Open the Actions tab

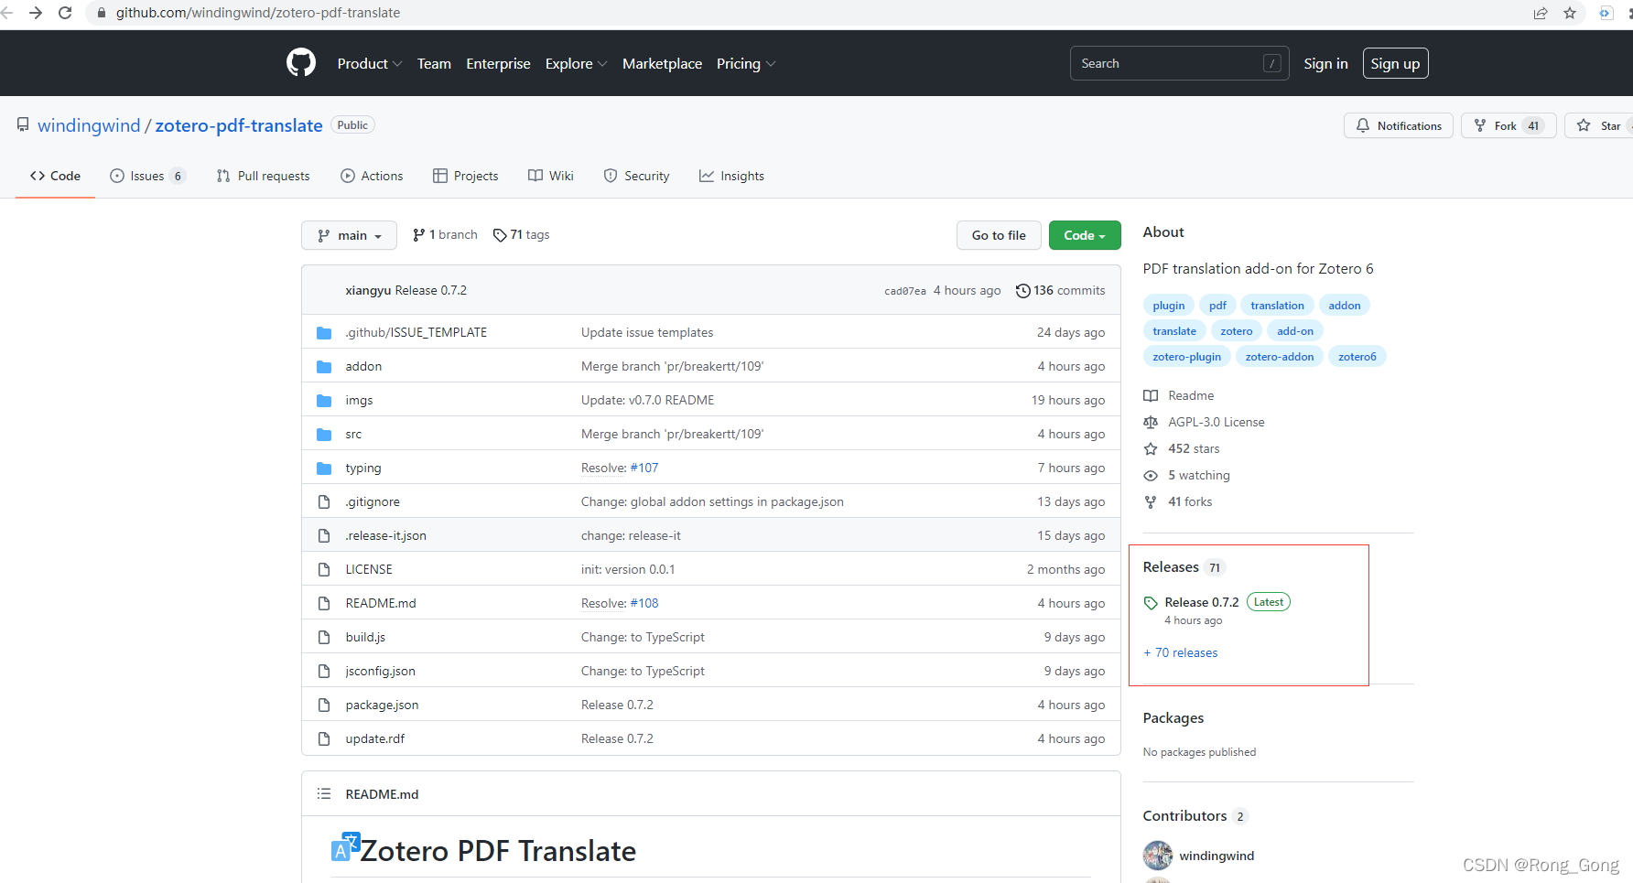point(372,176)
